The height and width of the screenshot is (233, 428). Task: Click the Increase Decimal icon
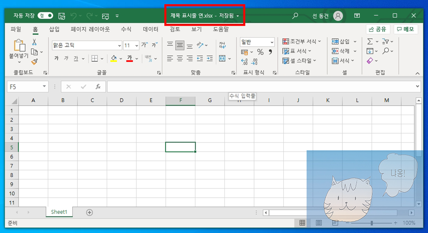click(244, 62)
